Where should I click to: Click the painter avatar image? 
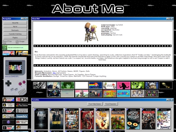tap(91, 32)
